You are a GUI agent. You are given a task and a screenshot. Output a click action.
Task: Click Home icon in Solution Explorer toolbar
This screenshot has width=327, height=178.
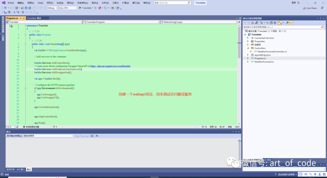click(253, 23)
